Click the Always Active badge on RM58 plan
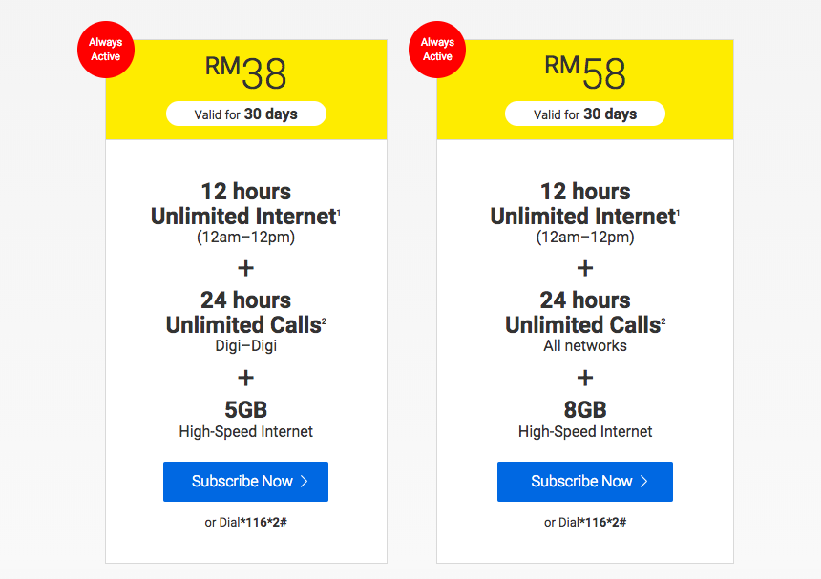Image resolution: width=821 pixels, height=579 pixels. [437, 50]
